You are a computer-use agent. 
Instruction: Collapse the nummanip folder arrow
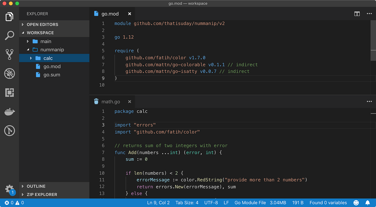(x=28, y=50)
